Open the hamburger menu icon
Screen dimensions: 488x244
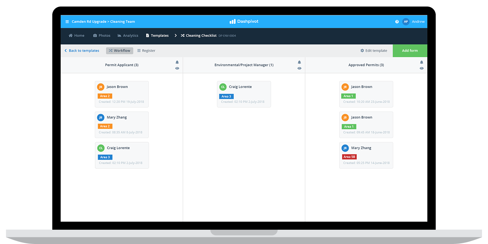(x=67, y=22)
